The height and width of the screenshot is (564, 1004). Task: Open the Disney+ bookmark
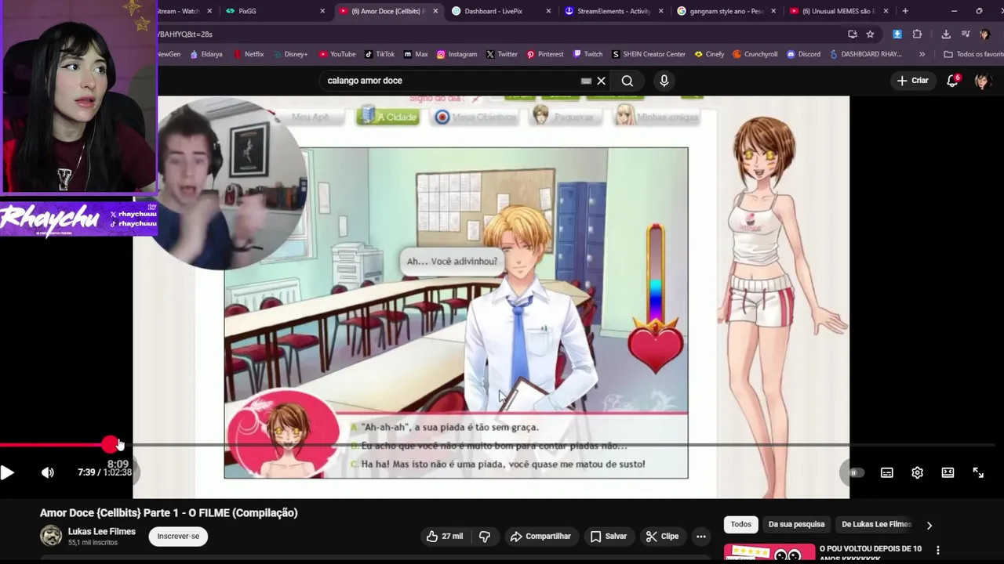click(289, 54)
